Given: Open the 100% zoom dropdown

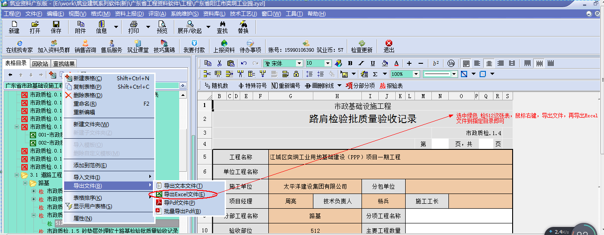Looking at the screenshot, I should tap(416, 74).
